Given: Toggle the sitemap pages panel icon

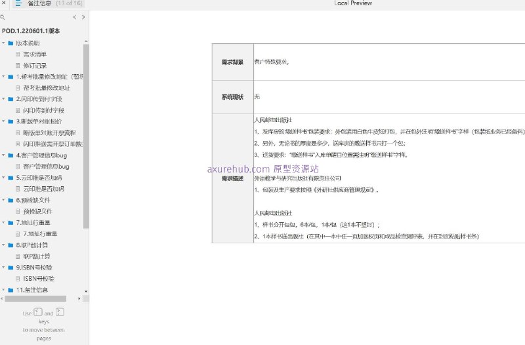Looking at the screenshot, I should point(18,3).
